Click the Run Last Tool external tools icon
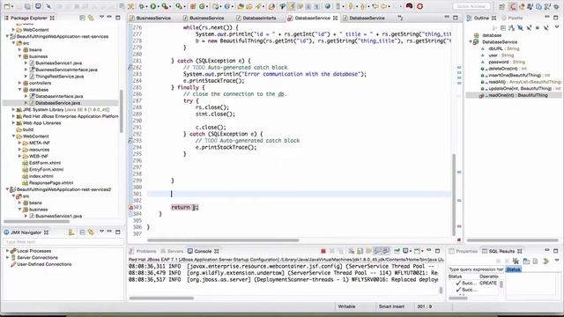The height and width of the screenshot is (317, 564). click(165, 6)
